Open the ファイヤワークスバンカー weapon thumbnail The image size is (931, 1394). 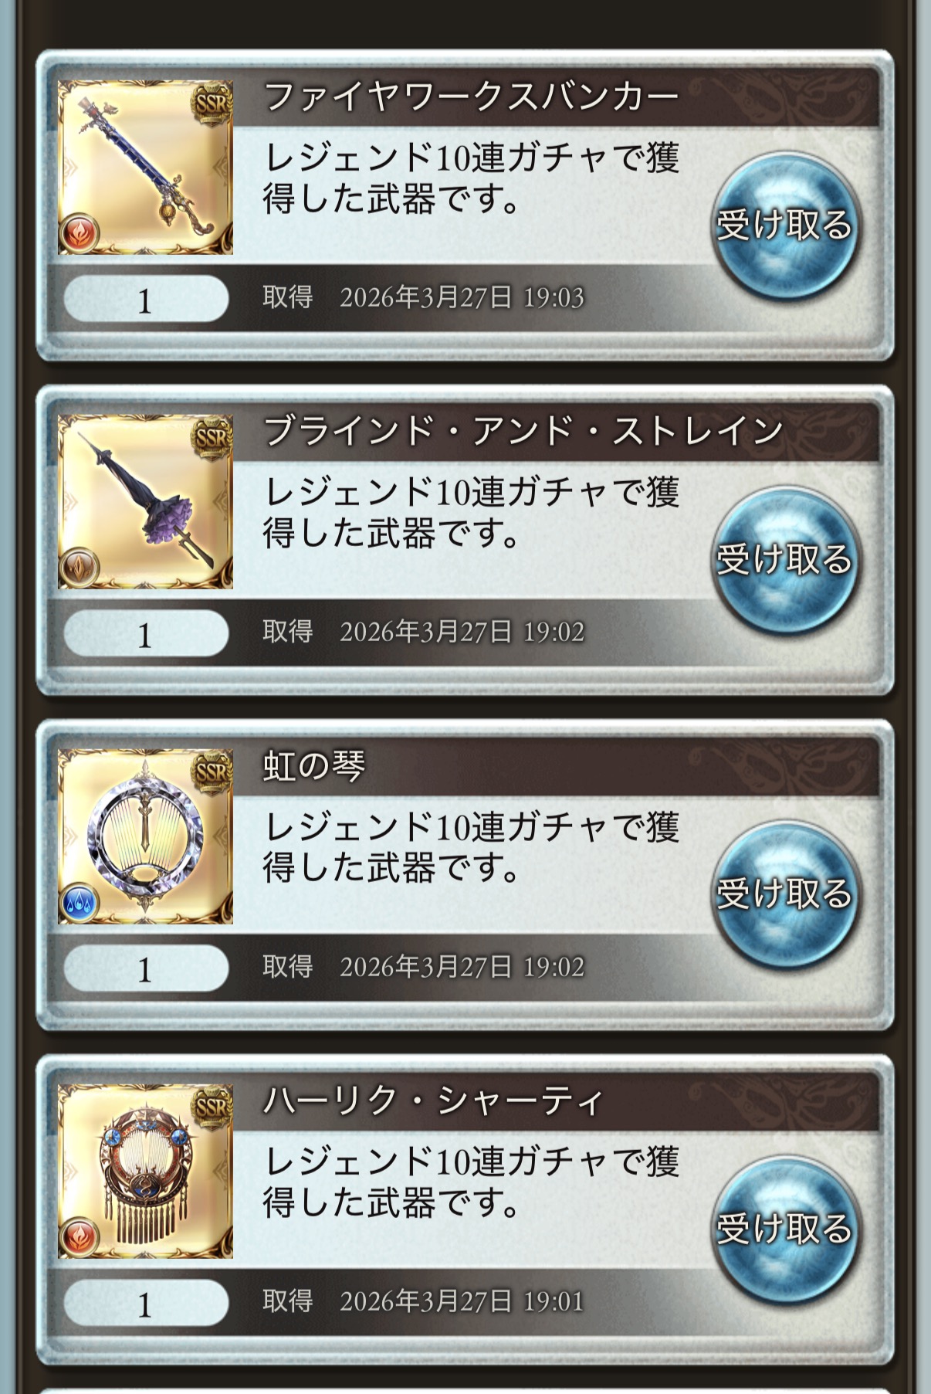coord(145,168)
